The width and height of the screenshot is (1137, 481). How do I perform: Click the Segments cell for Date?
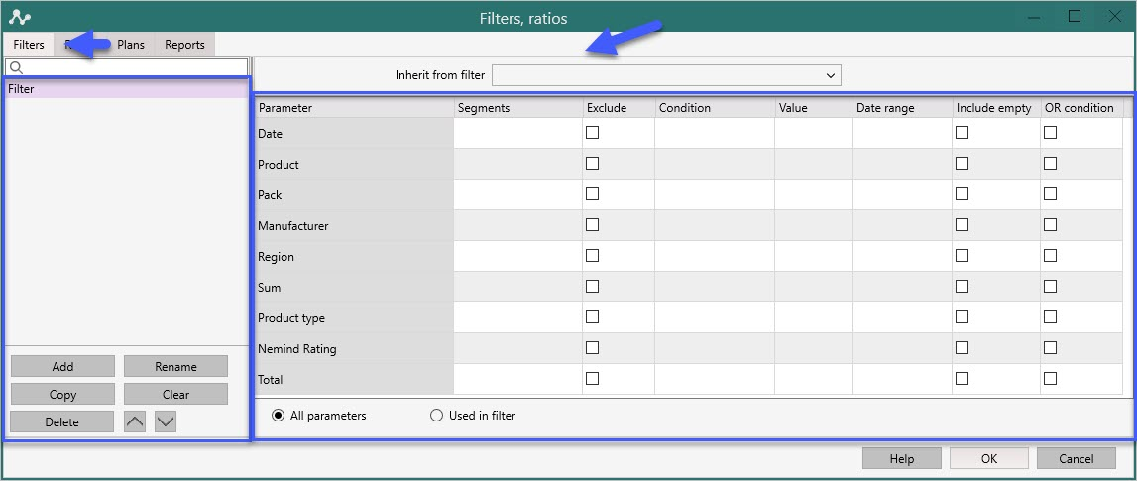tap(517, 134)
